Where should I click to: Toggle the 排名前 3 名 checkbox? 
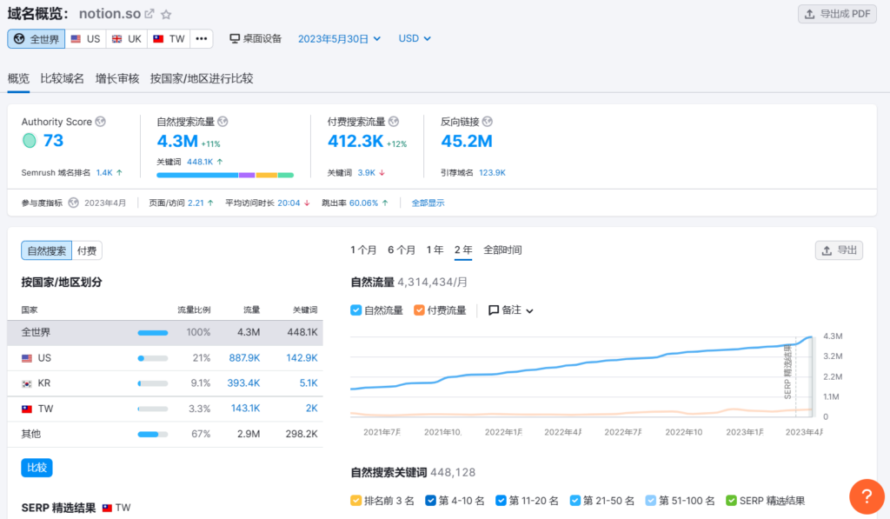[x=355, y=500]
